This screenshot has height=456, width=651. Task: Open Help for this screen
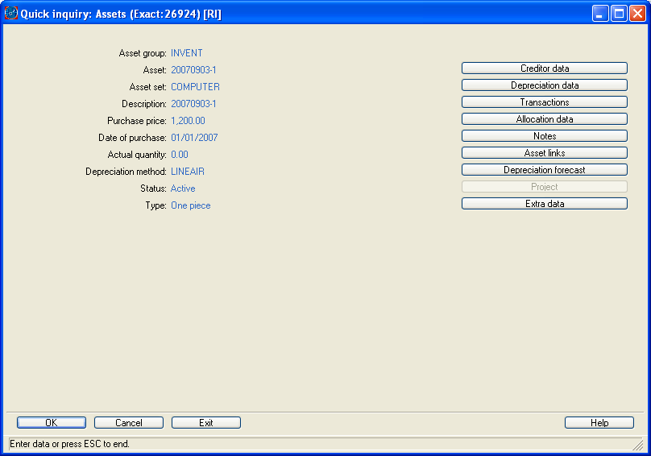pos(599,423)
